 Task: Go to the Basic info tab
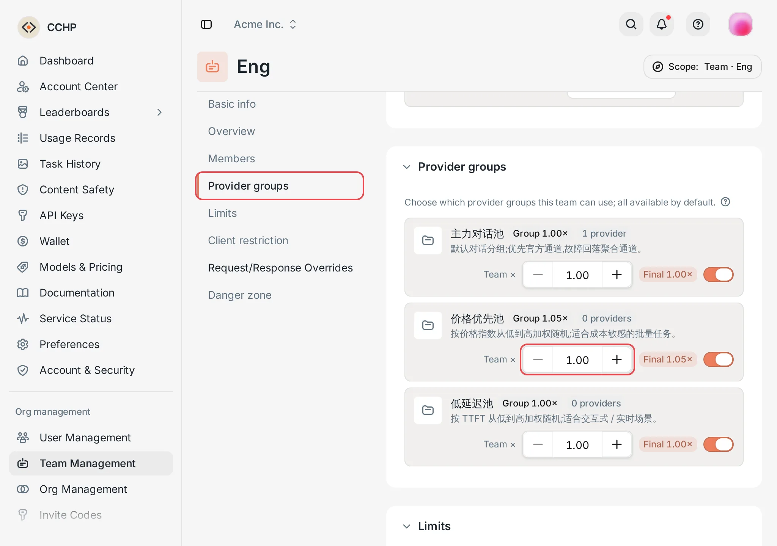280,104
